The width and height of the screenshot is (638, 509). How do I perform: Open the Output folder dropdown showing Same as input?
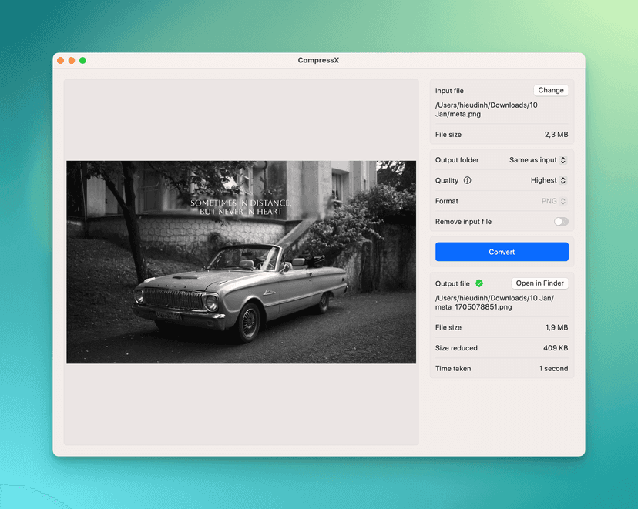tap(536, 159)
